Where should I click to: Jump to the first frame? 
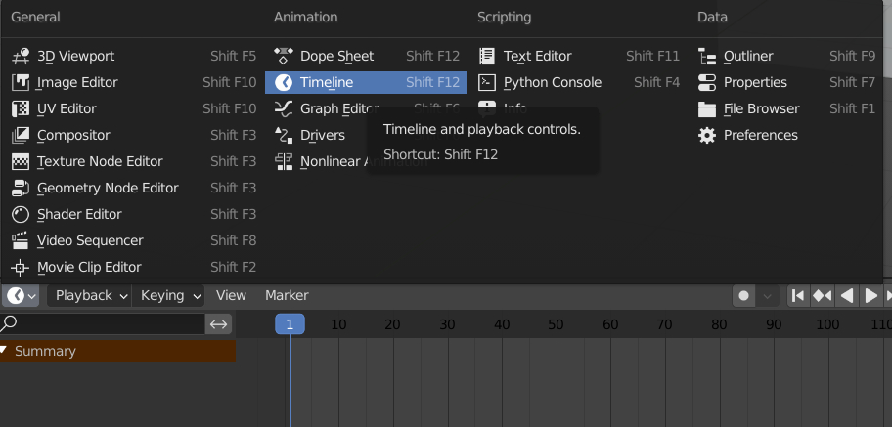click(x=798, y=296)
